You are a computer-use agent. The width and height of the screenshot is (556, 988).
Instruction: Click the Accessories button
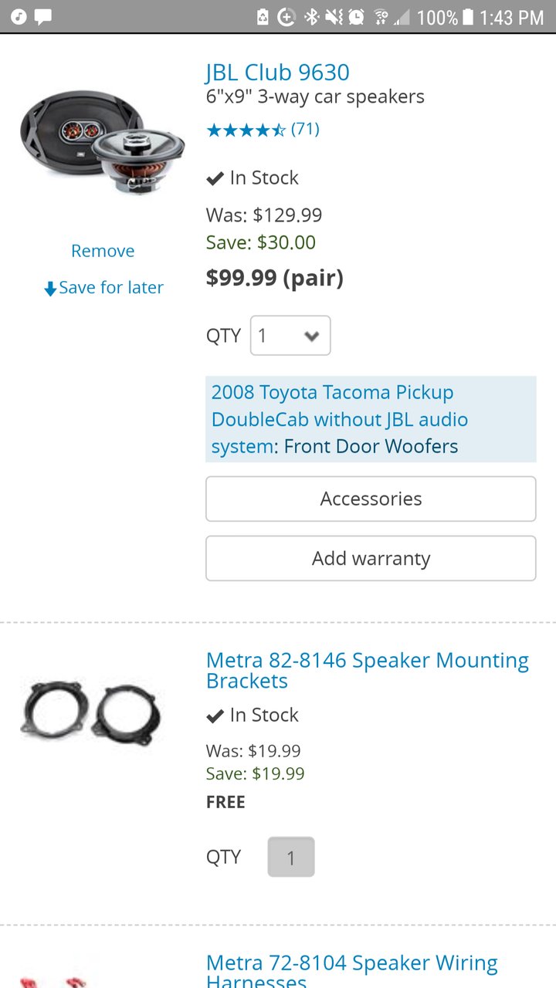tap(371, 499)
